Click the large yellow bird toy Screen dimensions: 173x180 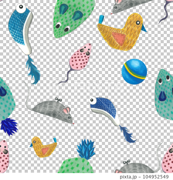click(122, 32)
